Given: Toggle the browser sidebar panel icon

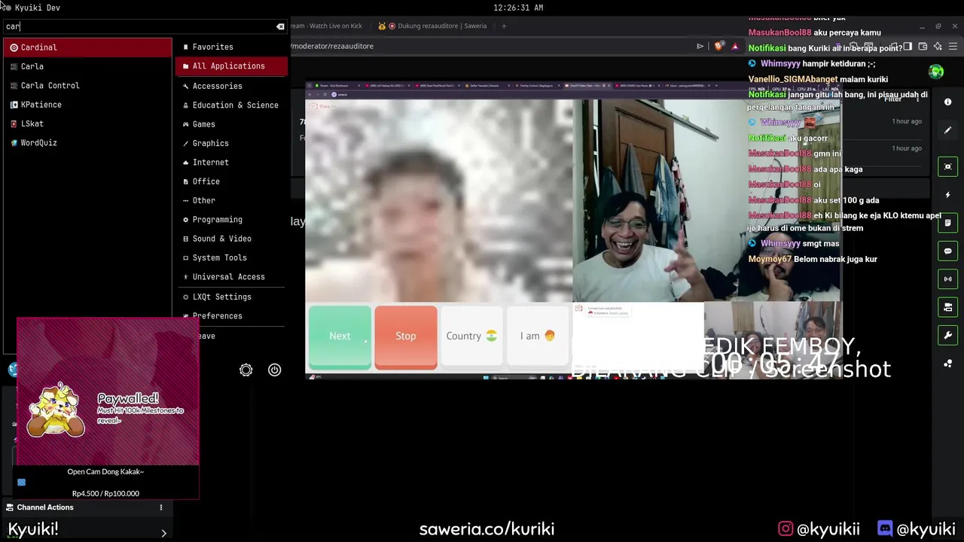Looking at the screenshot, I should [908, 46].
